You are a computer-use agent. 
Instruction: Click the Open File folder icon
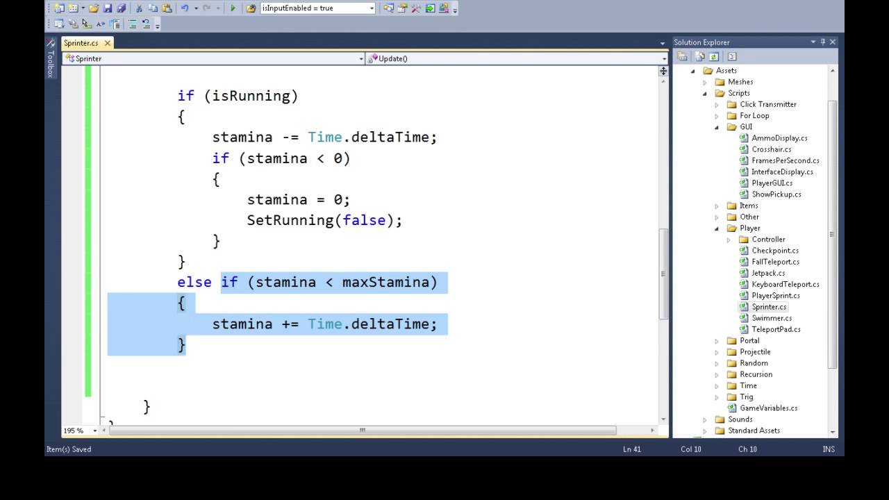point(94,8)
